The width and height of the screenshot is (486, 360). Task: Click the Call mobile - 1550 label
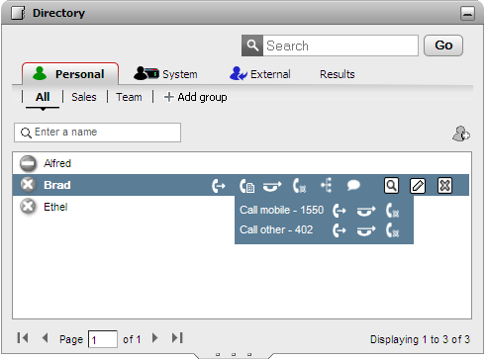[x=281, y=211]
